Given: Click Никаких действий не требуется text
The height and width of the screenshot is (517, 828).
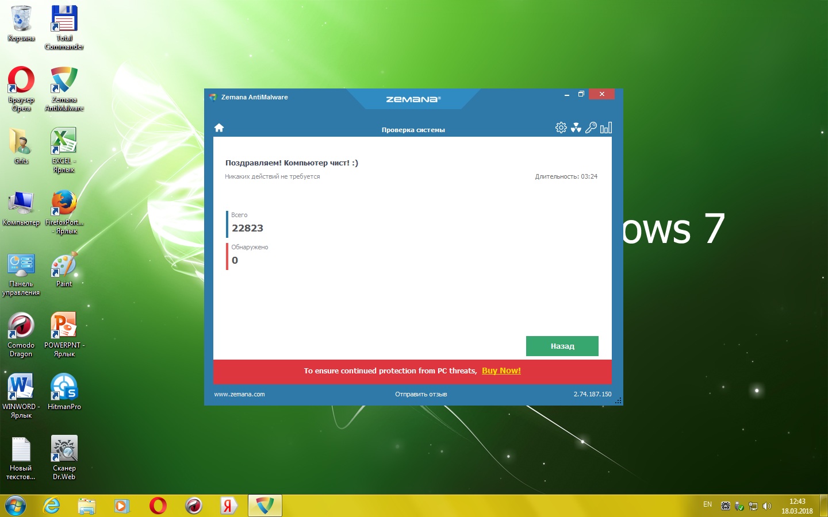Looking at the screenshot, I should (x=273, y=176).
